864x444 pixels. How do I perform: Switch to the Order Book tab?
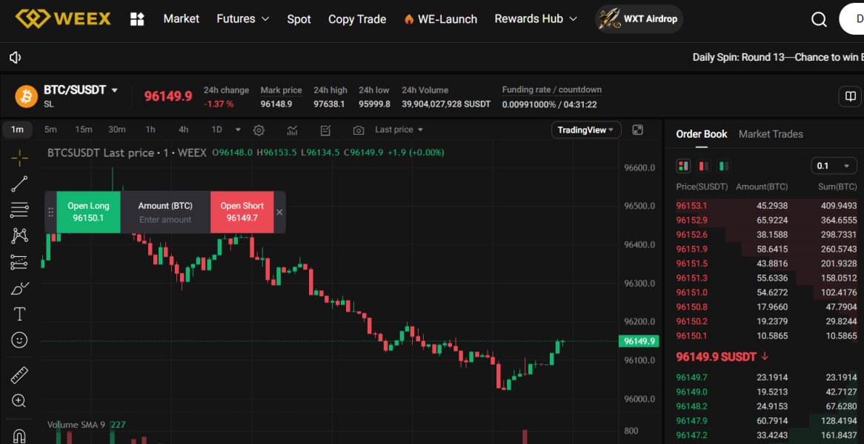[702, 134]
